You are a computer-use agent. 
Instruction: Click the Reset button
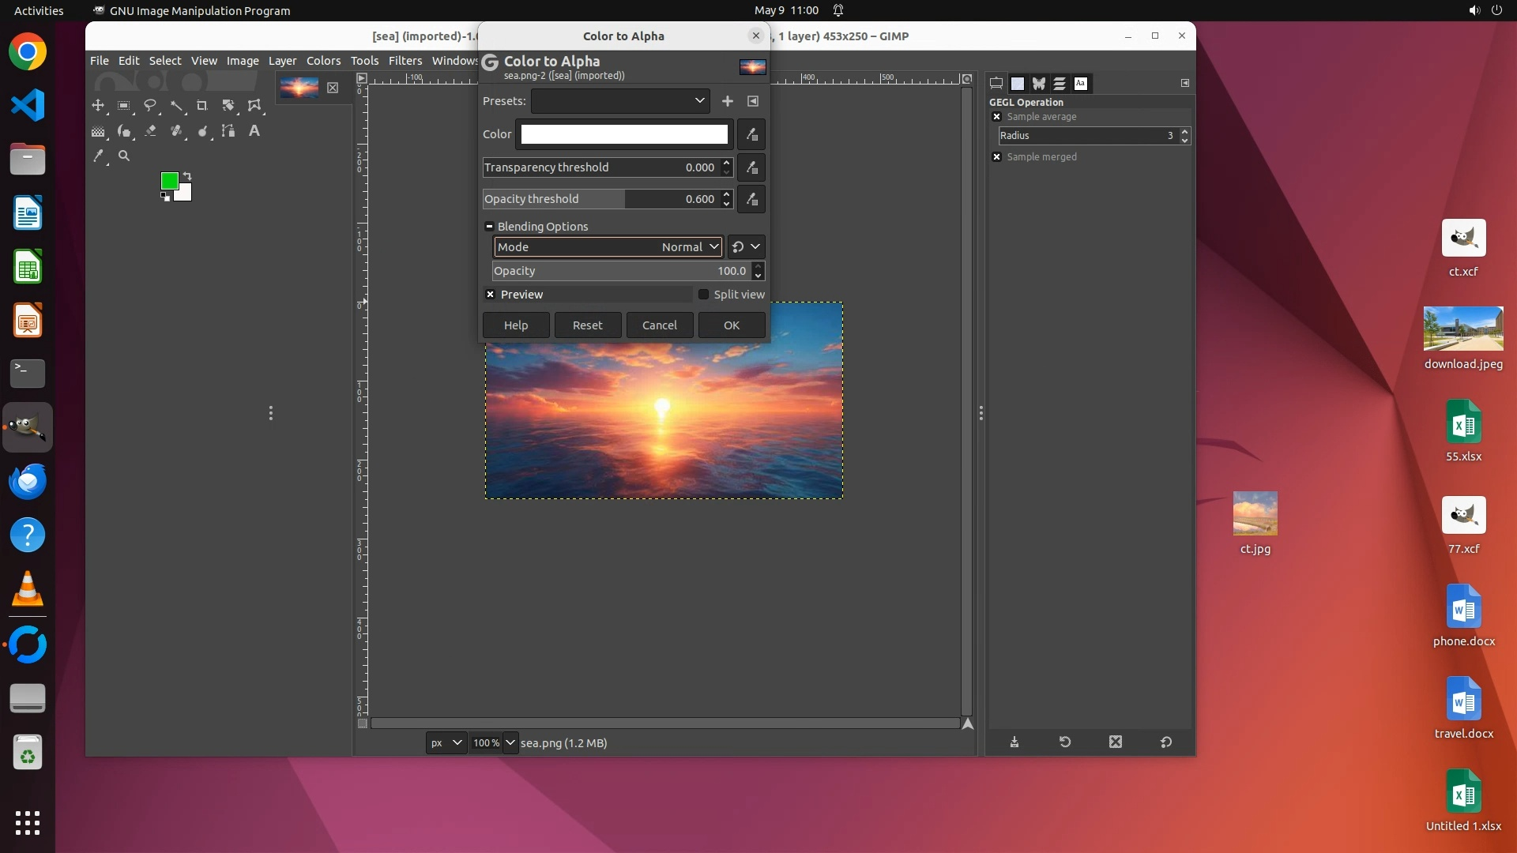click(x=587, y=325)
